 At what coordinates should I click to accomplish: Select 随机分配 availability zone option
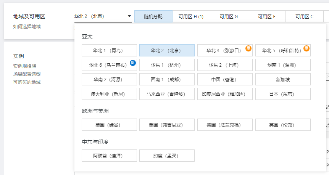coord(153,16)
